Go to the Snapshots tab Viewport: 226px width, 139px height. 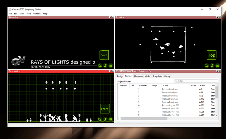(158, 76)
